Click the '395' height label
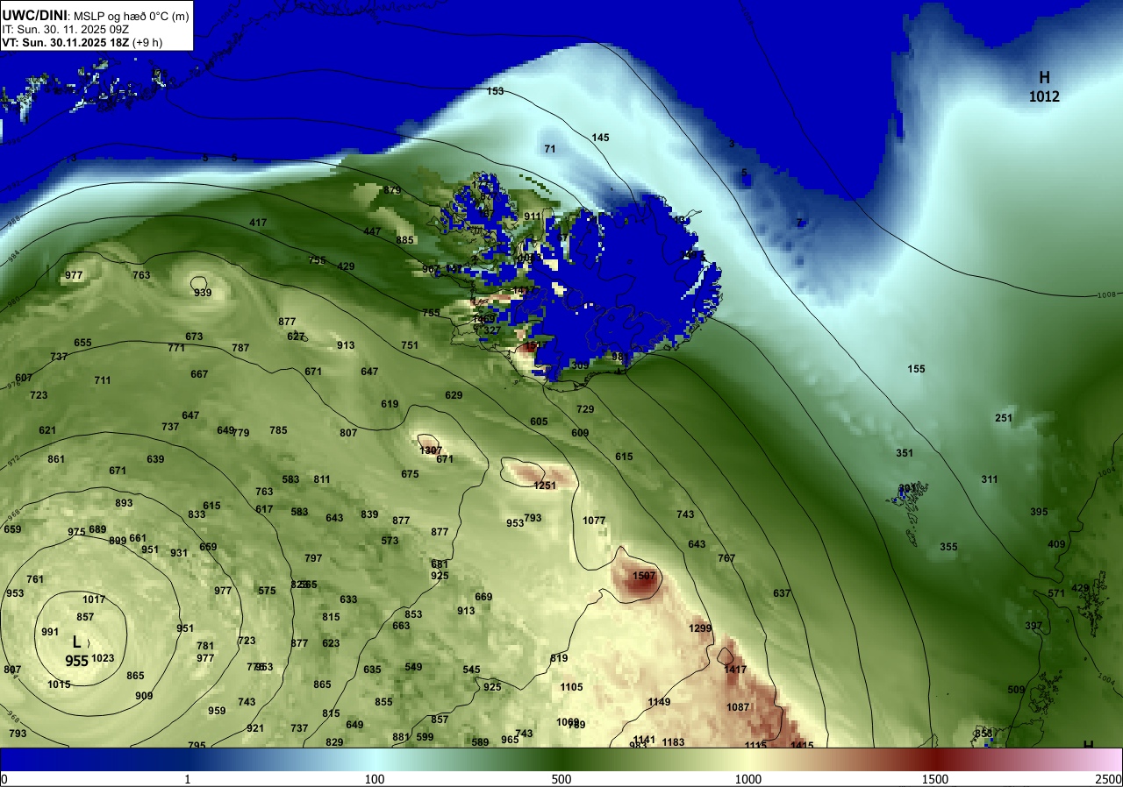 click(1039, 512)
